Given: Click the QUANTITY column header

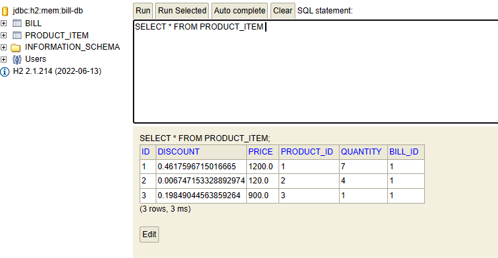Looking at the screenshot, I should click(x=361, y=152).
